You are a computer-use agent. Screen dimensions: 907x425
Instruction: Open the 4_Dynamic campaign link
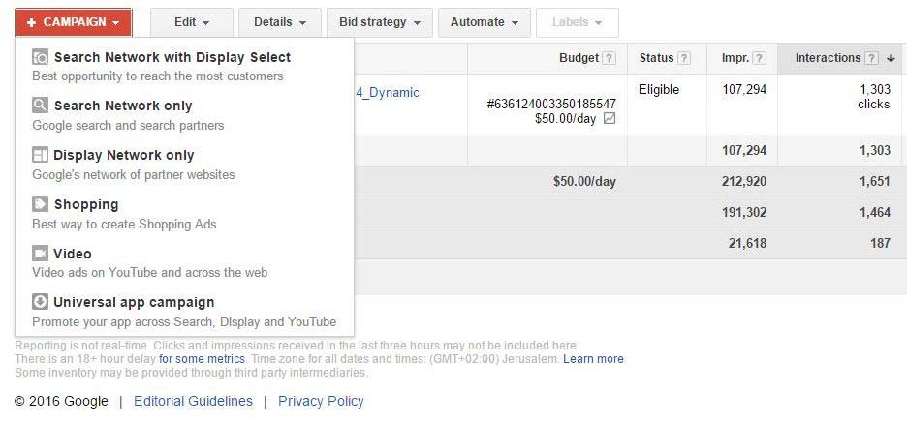point(387,93)
